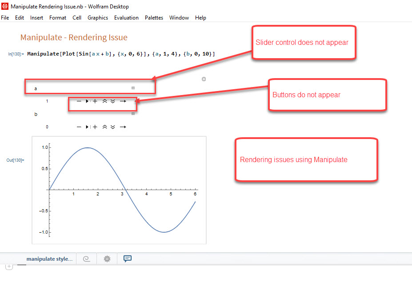
Task: Open the Format menu
Action: pos(58,18)
